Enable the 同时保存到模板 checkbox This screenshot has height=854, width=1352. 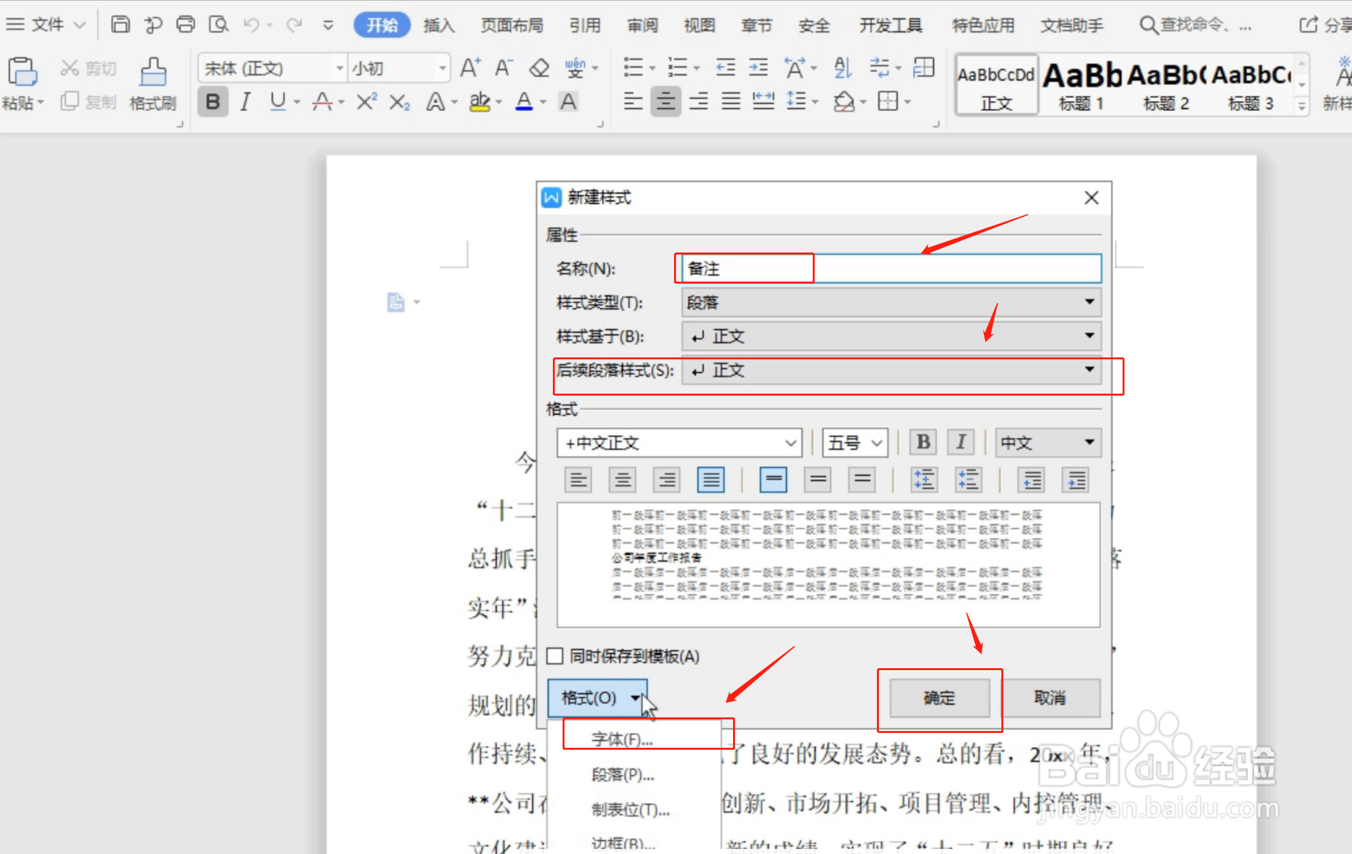point(554,656)
